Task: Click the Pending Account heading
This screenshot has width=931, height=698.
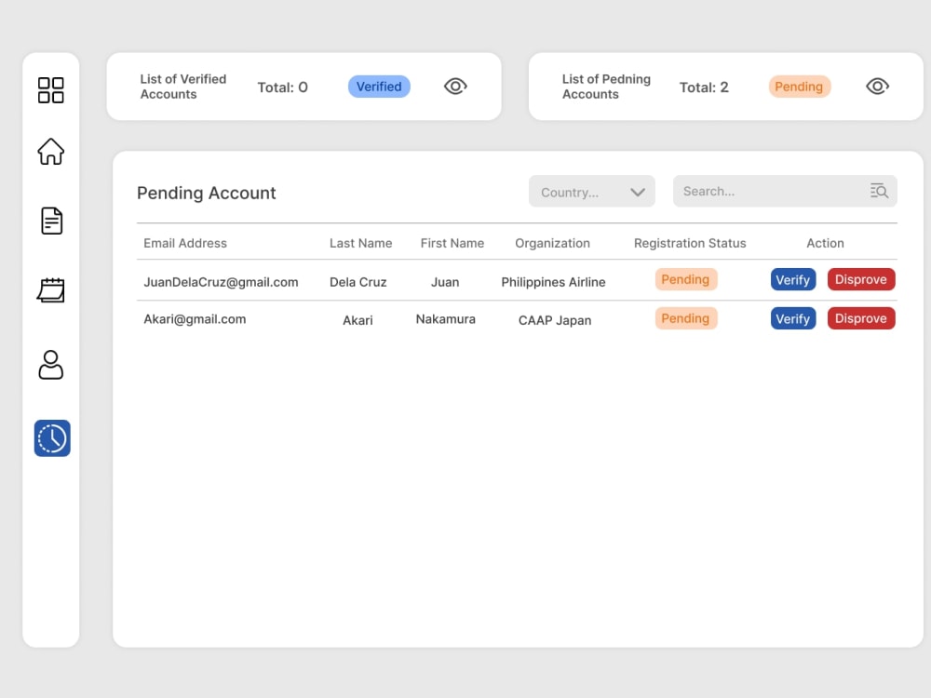Action: click(207, 193)
